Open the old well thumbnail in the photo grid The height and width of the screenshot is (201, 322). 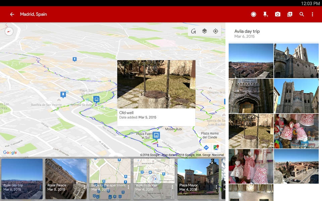pyautogui.click(x=251, y=131)
